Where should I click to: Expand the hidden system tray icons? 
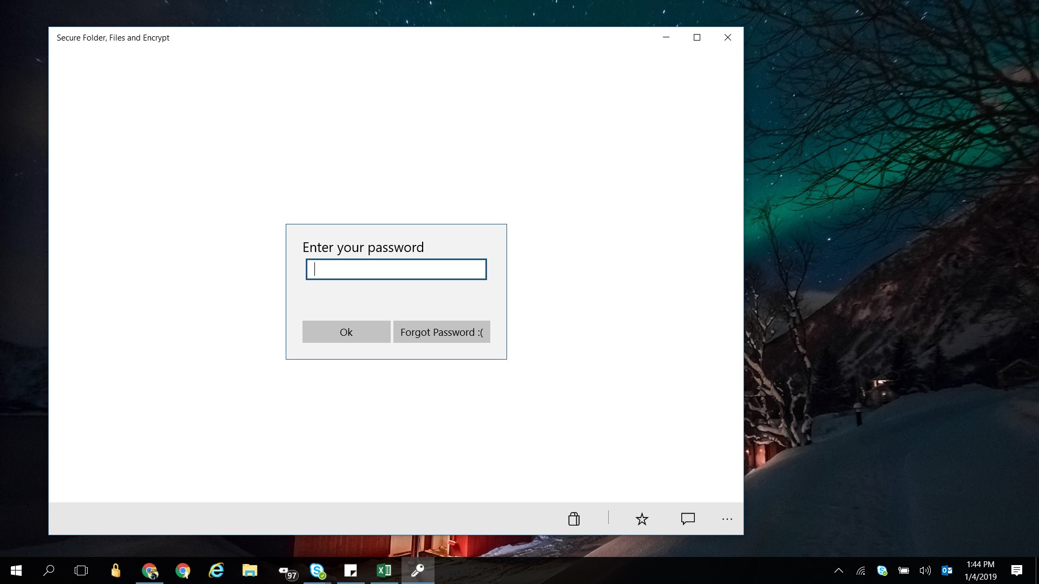839,570
